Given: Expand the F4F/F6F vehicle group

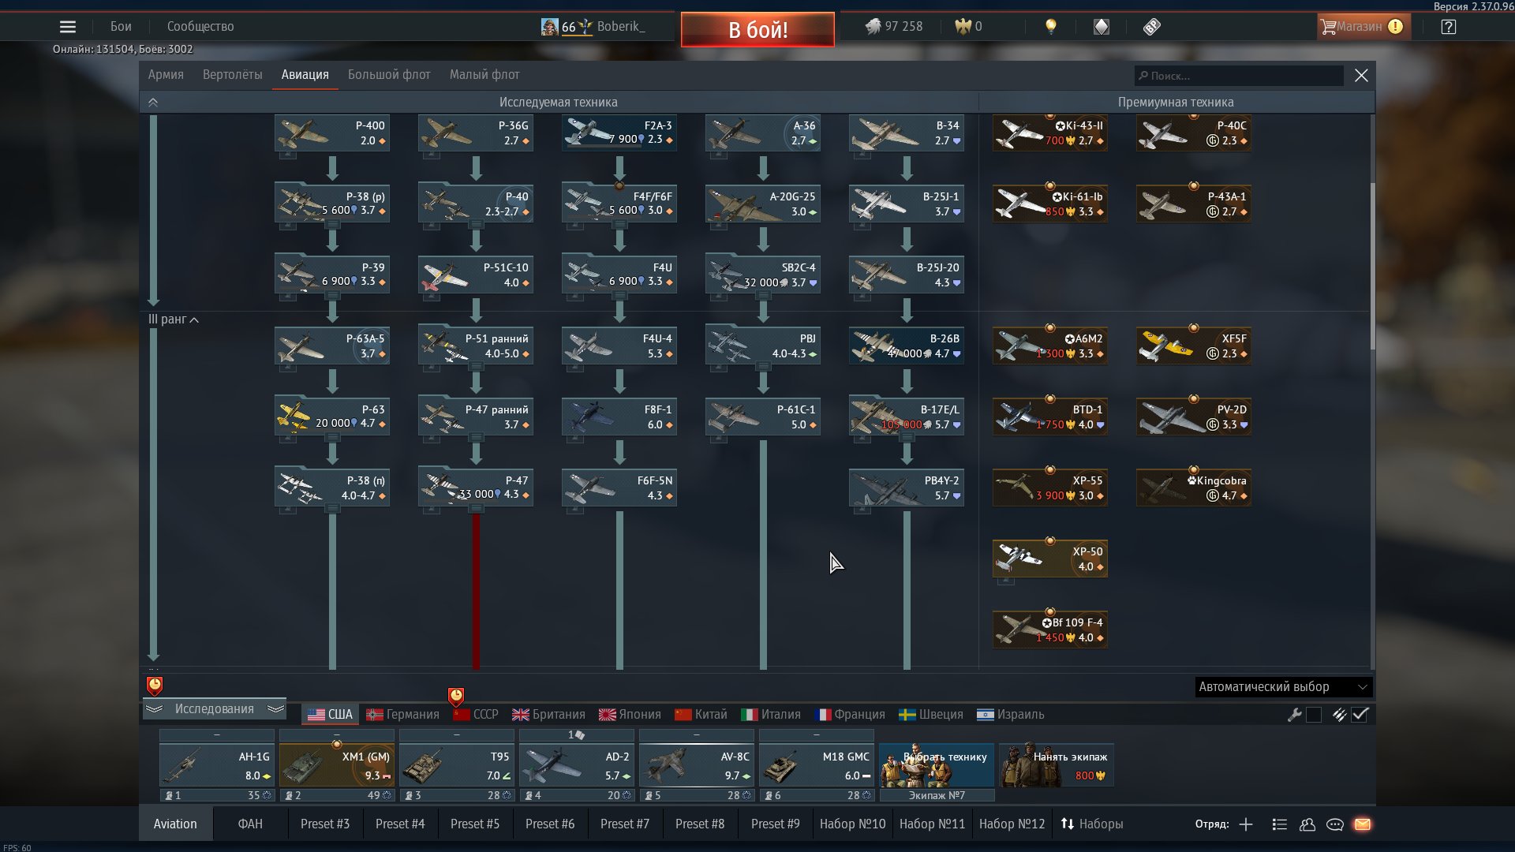Looking at the screenshot, I should coord(619,225).
